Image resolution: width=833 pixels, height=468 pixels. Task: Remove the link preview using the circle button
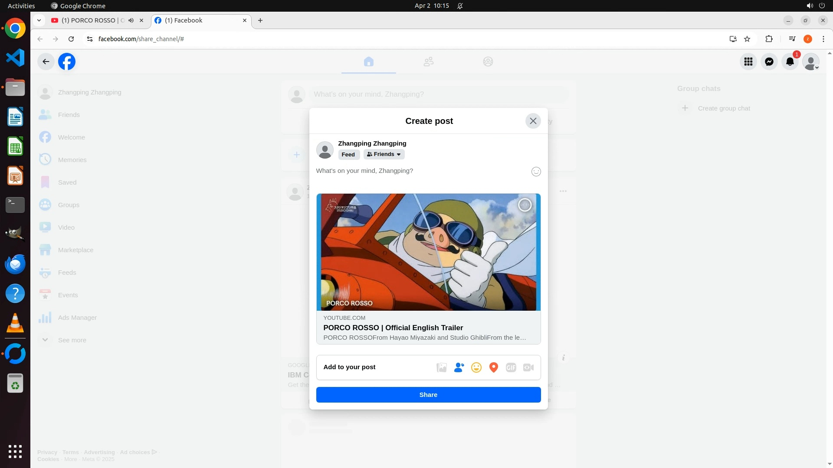[x=525, y=205]
